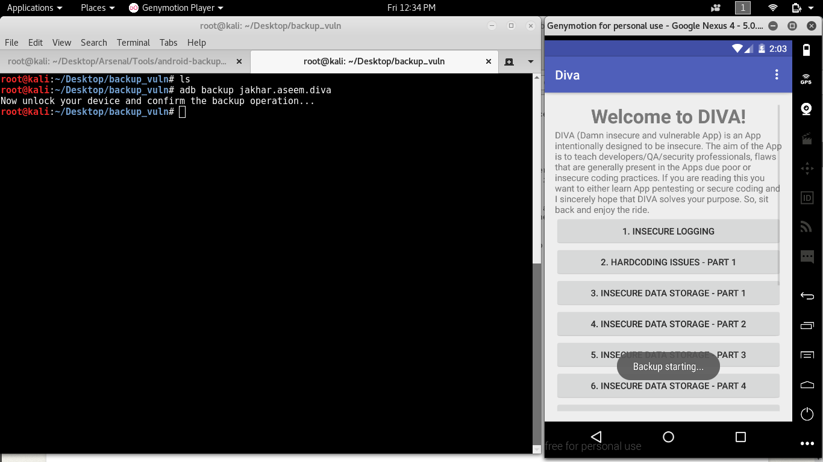This screenshot has width=823, height=462.
Task: Open the DIVA overflow menu (three dots)
Action: pos(777,75)
